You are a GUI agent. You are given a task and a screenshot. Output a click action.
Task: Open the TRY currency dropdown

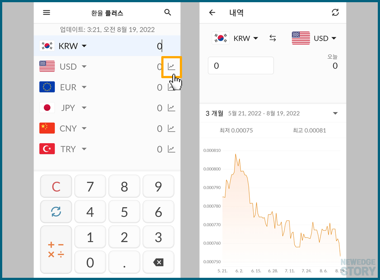pos(84,149)
